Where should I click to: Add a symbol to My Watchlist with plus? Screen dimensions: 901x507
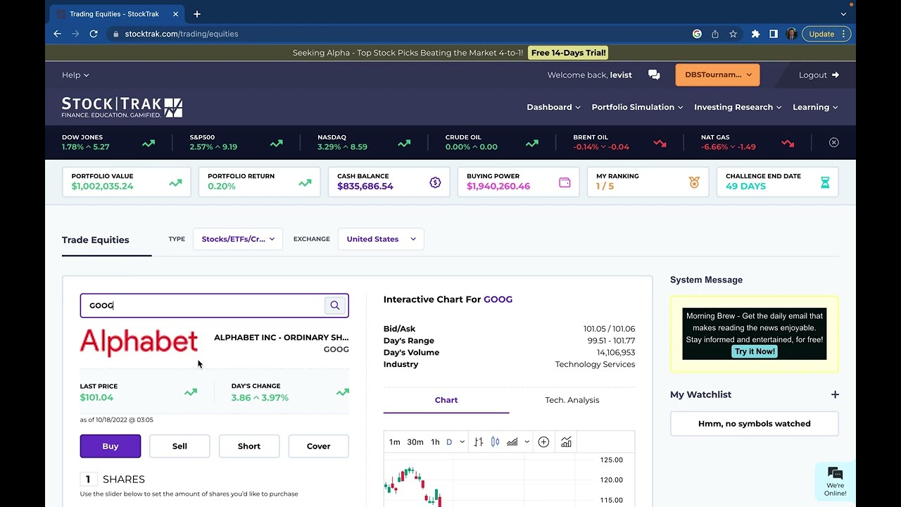[835, 395]
